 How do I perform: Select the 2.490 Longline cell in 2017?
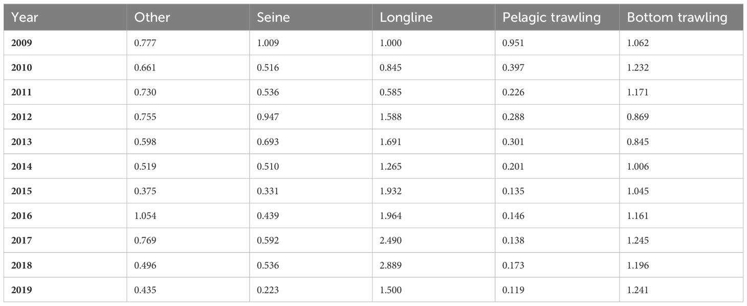point(391,241)
